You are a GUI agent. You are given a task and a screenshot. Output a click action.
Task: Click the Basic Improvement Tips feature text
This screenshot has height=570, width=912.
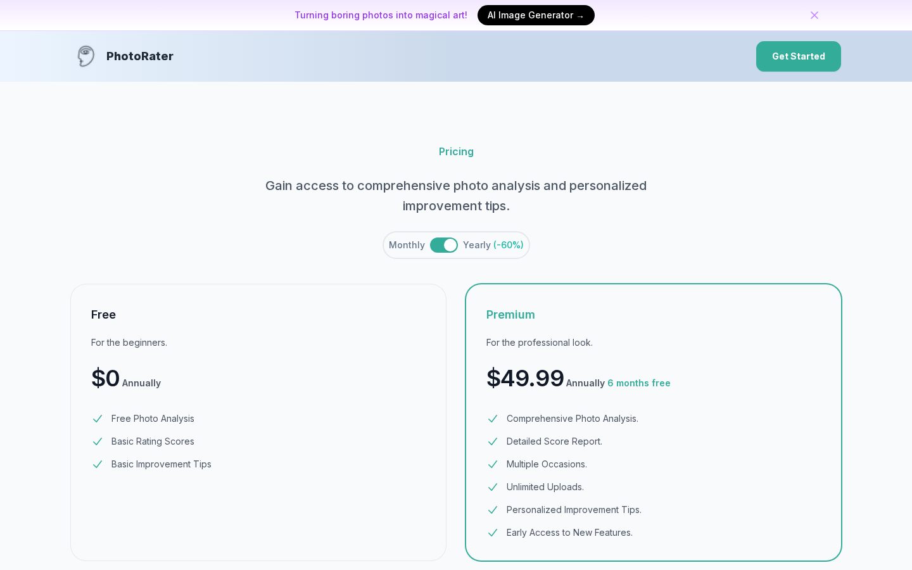pyautogui.click(x=161, y=464)
